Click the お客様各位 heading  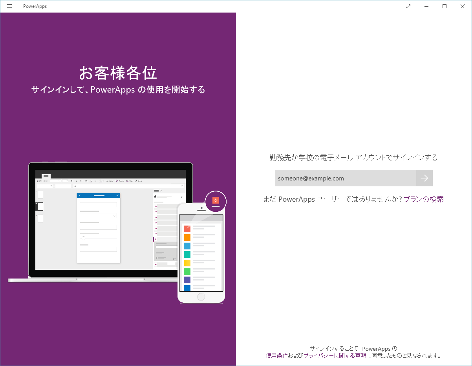pos(118,73)
